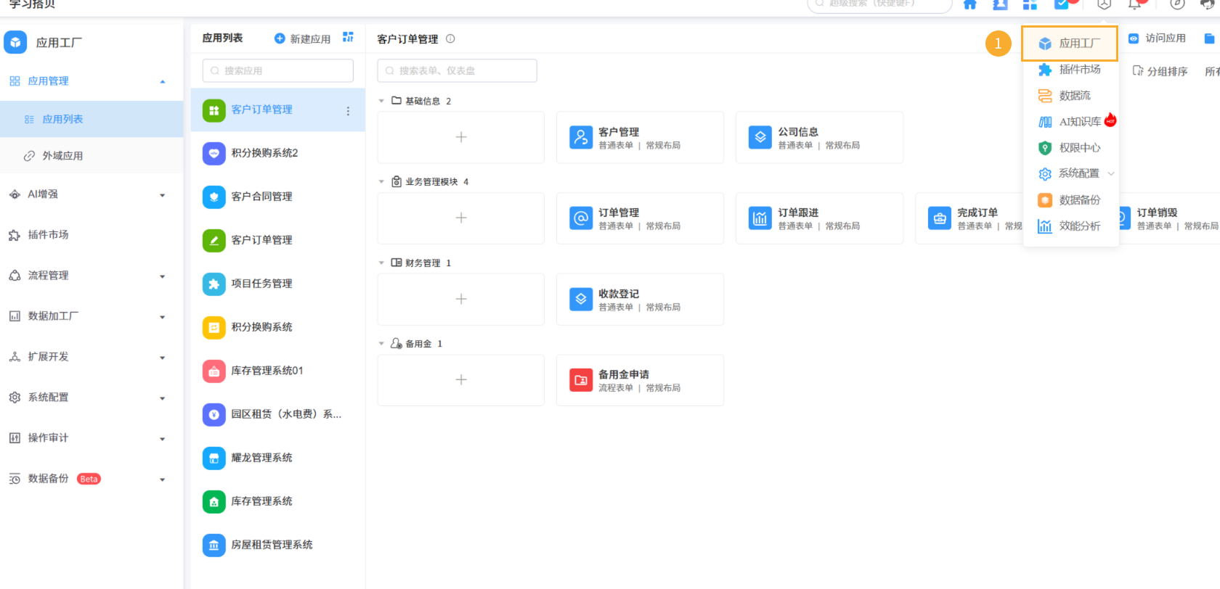Open the 订单跟进 form card
Screen dimensions: 1220x589
pos(819,218)
